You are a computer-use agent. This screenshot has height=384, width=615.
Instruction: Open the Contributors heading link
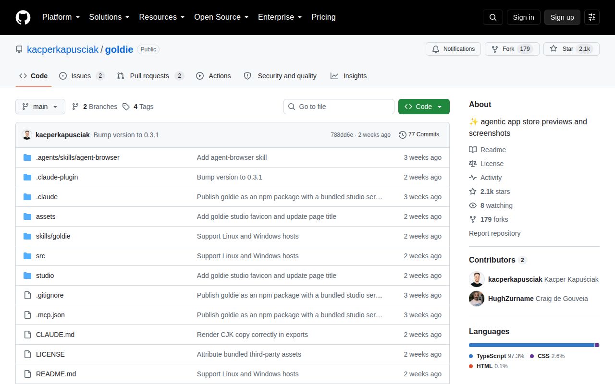coord(498,260)
